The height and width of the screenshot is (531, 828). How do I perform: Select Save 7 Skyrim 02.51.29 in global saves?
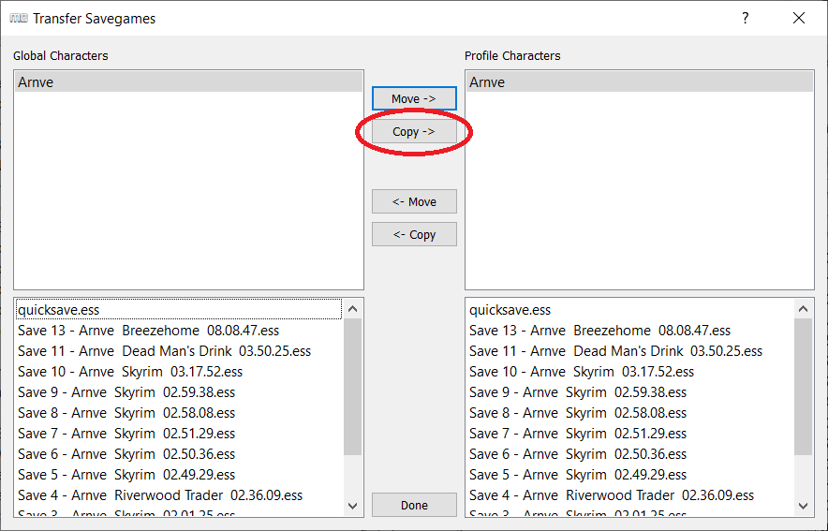pos(179,434)
